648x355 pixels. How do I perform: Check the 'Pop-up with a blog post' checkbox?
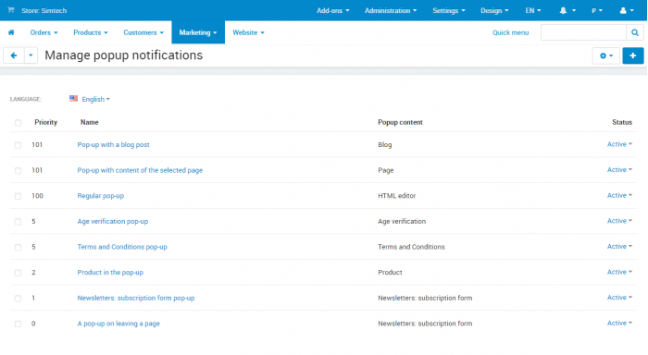pyautogui.click(x=18, y=145)
